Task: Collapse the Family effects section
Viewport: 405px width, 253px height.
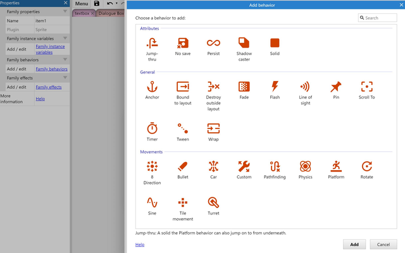Action: pos(65,77)
